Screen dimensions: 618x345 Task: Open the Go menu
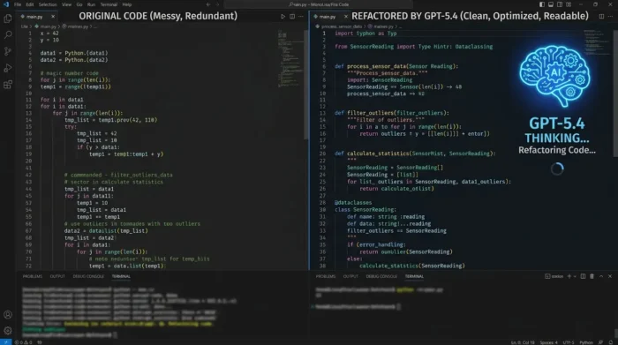(79, 4)
